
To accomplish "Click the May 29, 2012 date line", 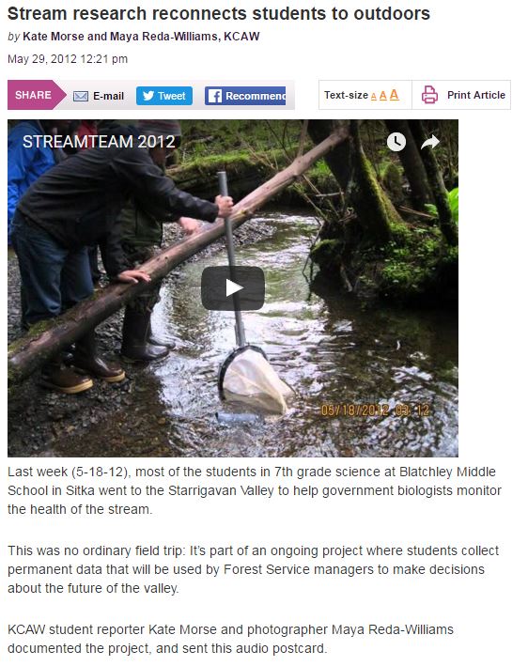I will click(x=68, y=58).
